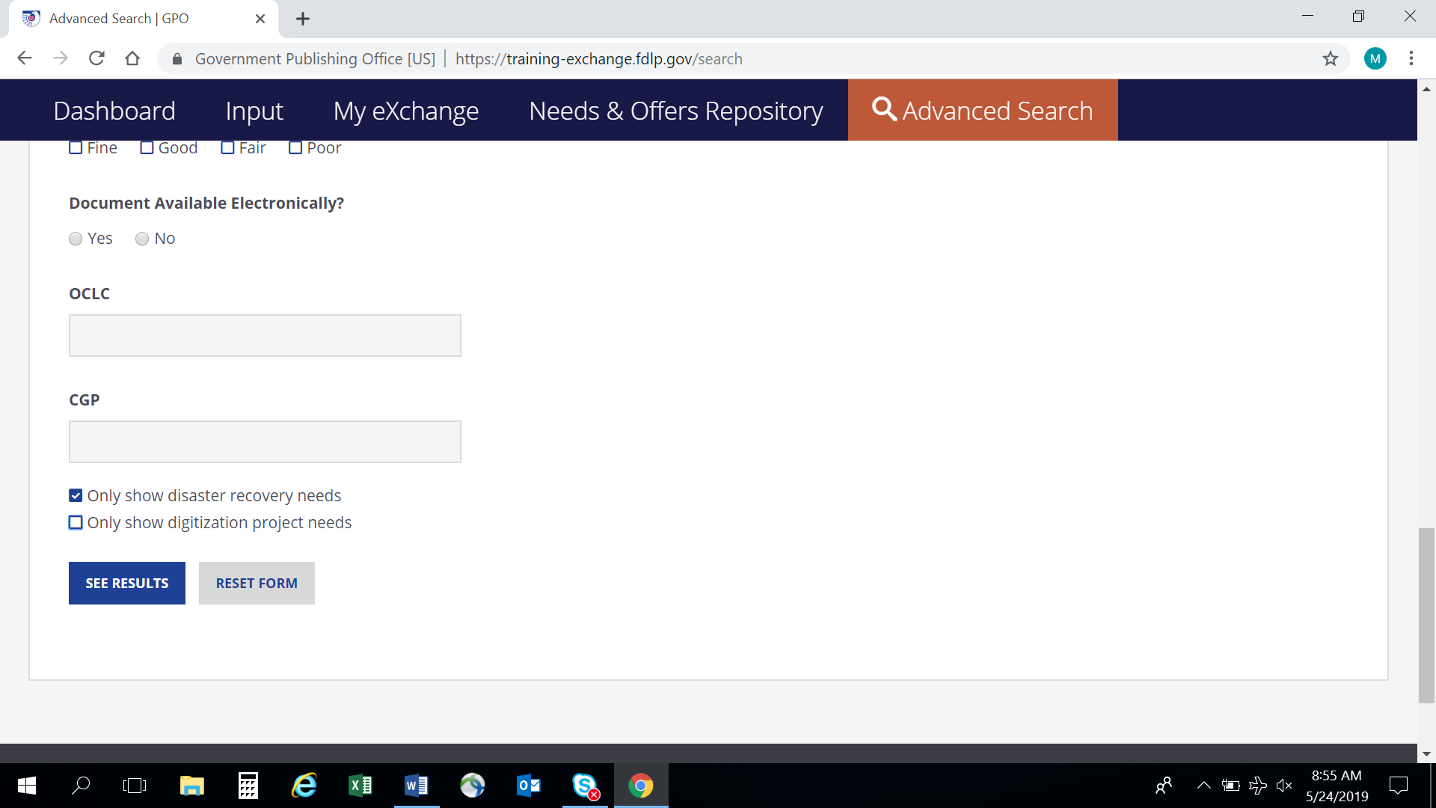Go to the browser home icon
1436x808 pixels.
132,58
